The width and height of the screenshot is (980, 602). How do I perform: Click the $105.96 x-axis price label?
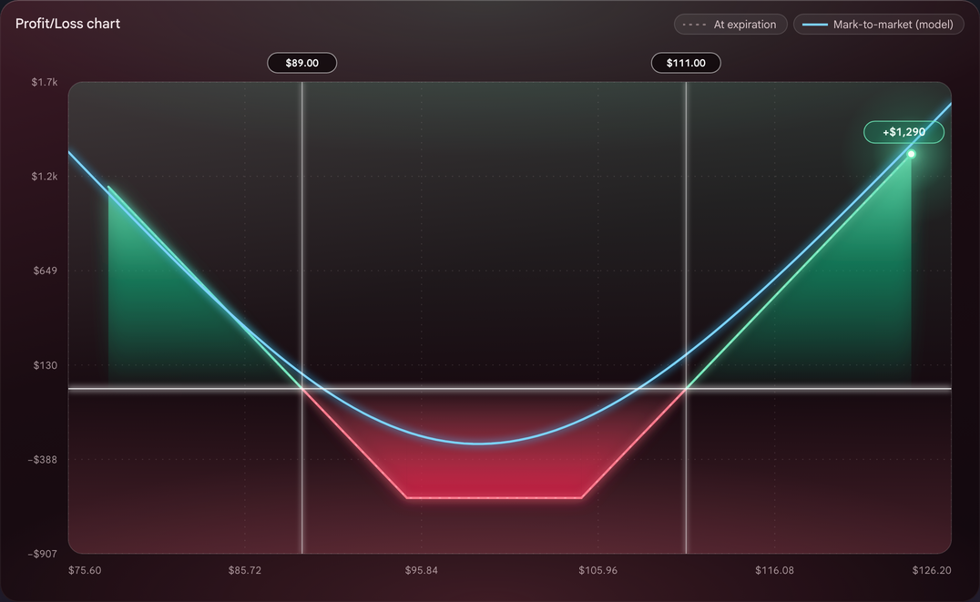597,570
